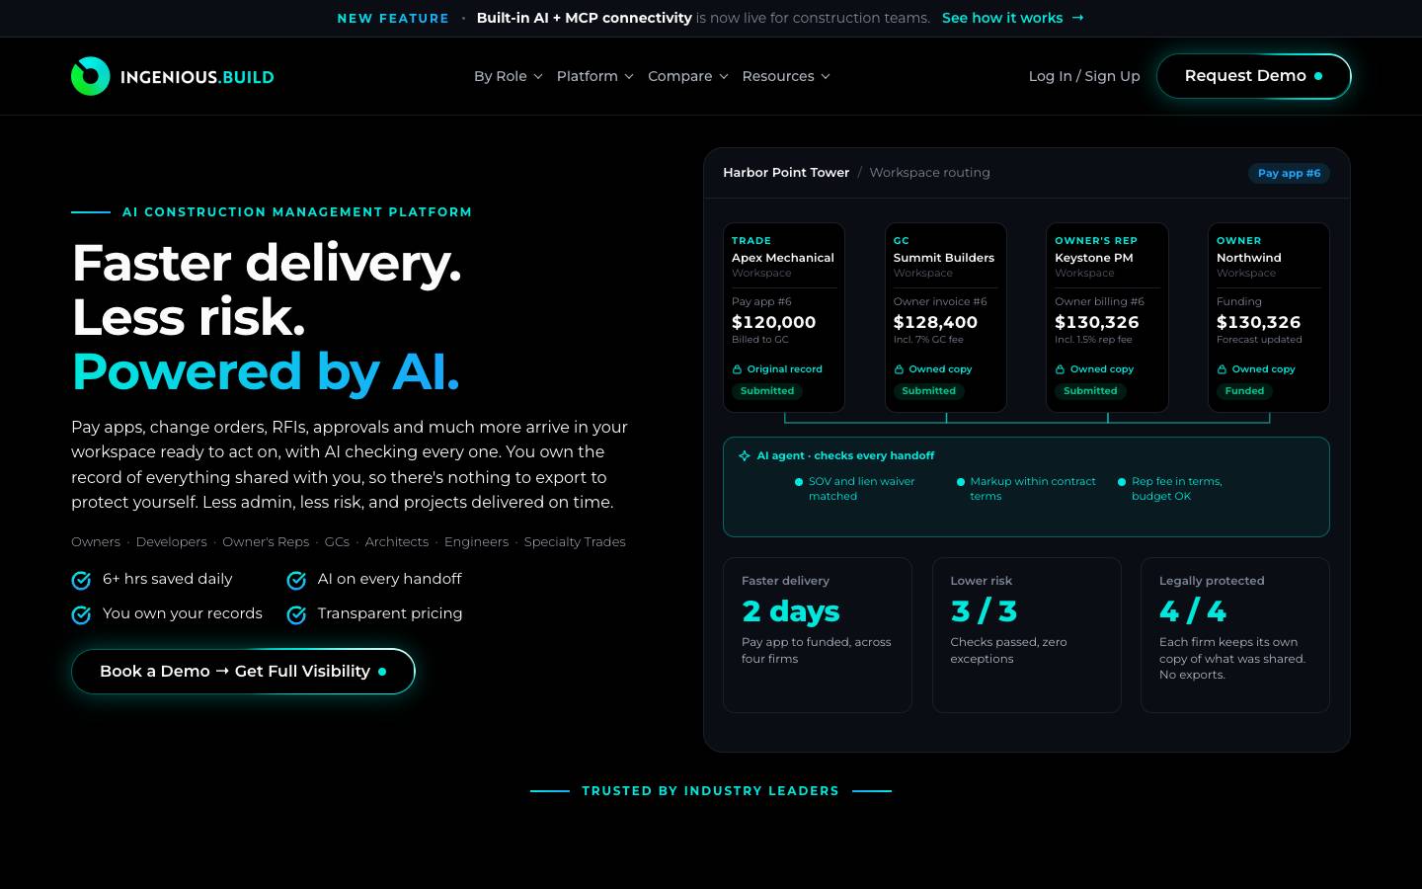
Task: Expand the Platform dropdown chevron
Action: [x=629, y=76]
